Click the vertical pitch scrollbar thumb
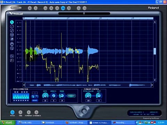The image size is (167, 125). click(155, 51)
